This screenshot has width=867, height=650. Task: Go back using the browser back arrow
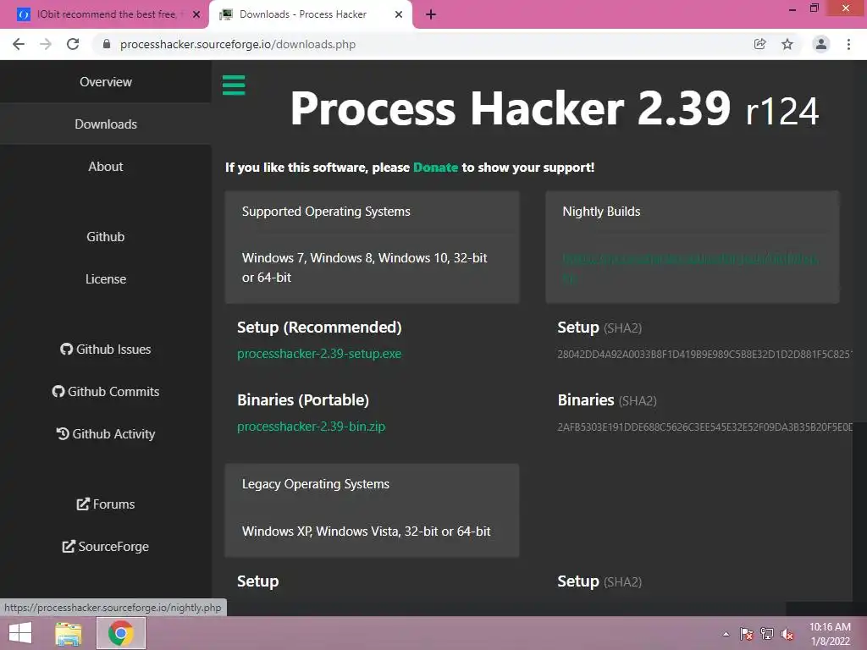coord(19,44)
